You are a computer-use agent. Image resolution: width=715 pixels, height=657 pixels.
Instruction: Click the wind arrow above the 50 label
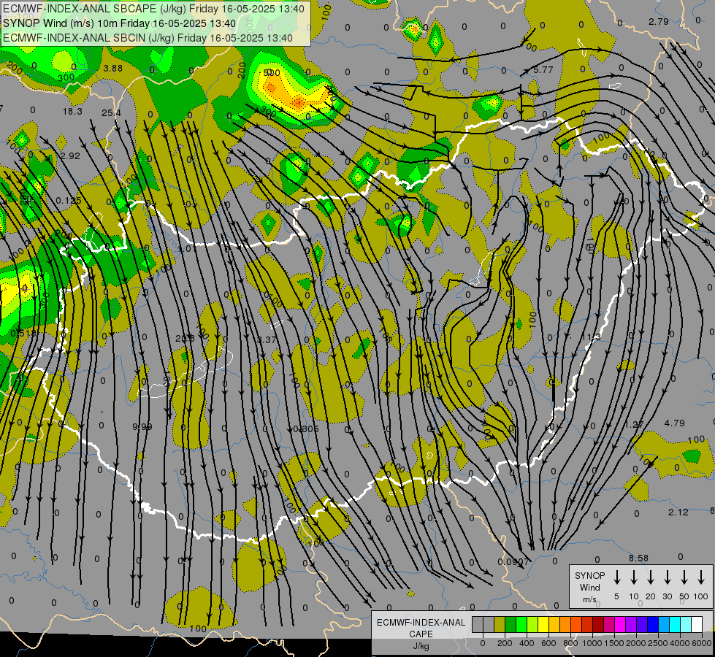point(684,577)
